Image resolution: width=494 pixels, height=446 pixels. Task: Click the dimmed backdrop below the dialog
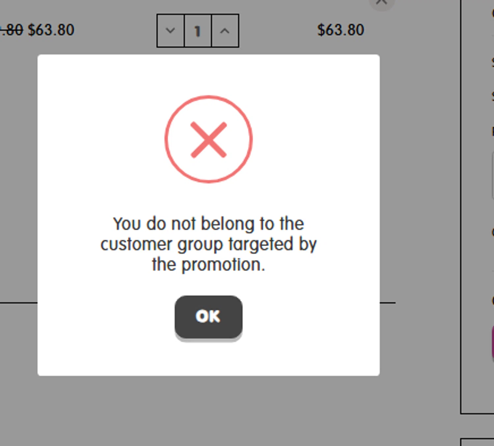click(x=208, y=411)
